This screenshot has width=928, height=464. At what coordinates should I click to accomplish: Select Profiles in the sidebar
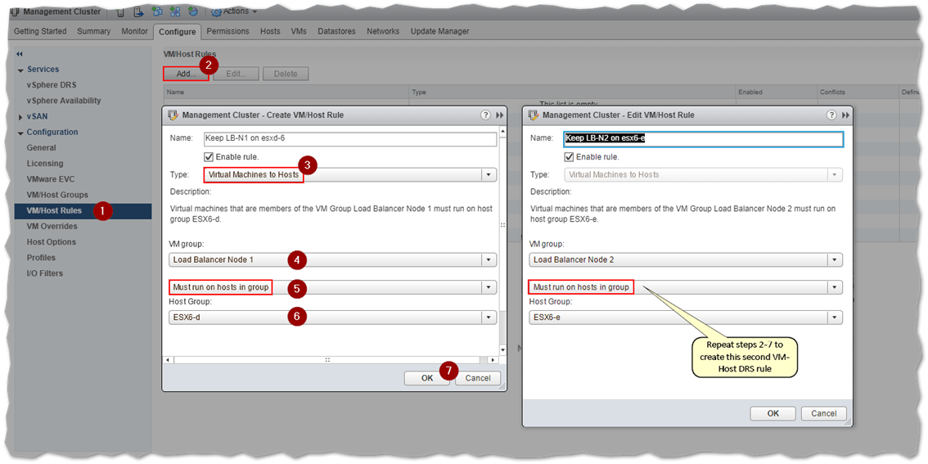(x=41, y=258)
